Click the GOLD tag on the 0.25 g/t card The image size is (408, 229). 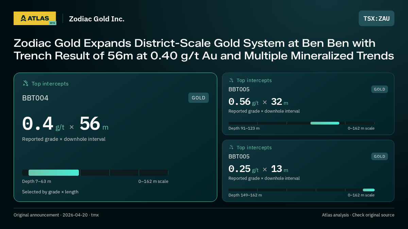379,156
